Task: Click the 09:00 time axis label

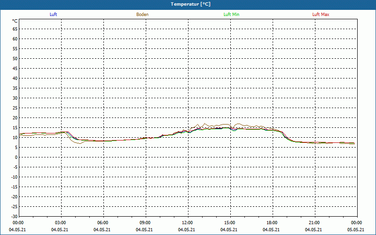Action: 146,223
